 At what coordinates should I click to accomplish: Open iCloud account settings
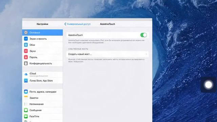coord(42,75)
